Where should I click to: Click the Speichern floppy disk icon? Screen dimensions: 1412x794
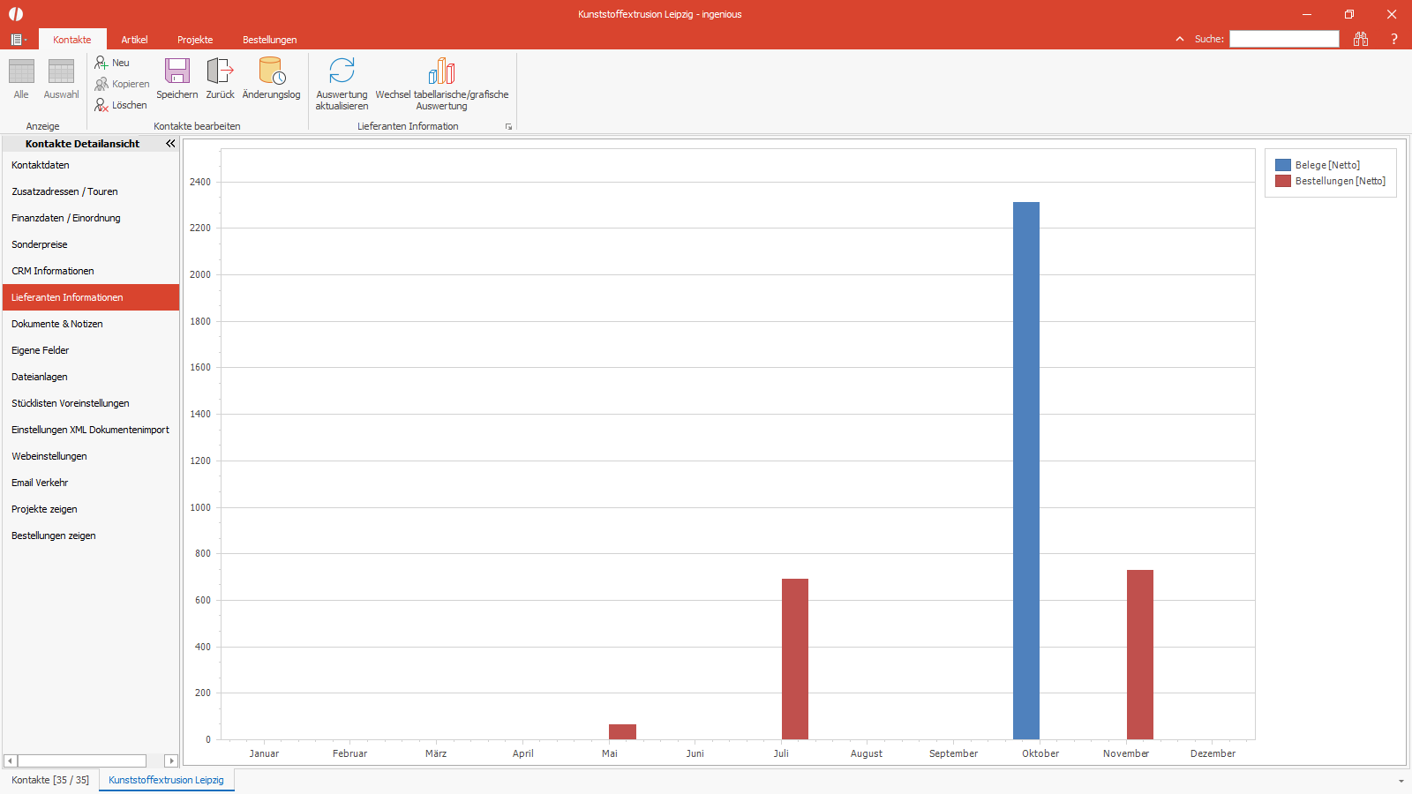177,71
